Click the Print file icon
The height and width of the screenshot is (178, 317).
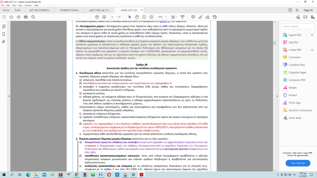(x=26, y=17)
